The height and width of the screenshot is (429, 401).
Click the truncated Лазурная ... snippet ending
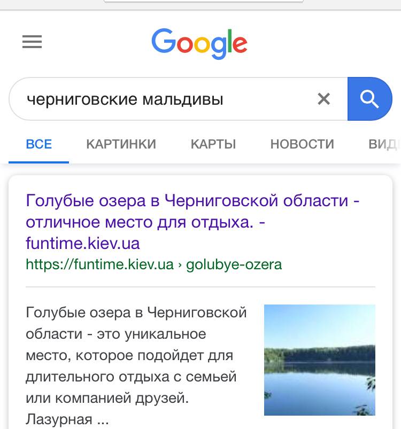(67, 419)
